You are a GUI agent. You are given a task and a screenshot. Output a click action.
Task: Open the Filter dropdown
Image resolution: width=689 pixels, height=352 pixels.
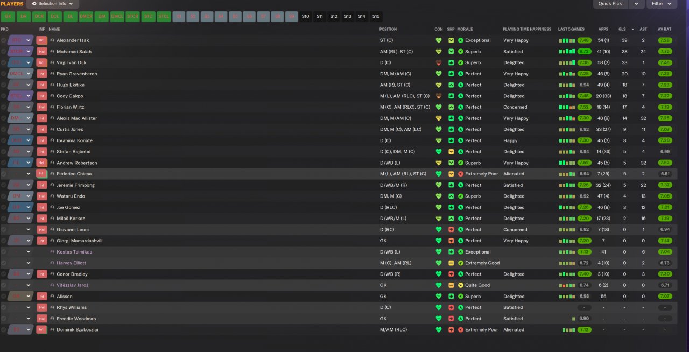662,4
